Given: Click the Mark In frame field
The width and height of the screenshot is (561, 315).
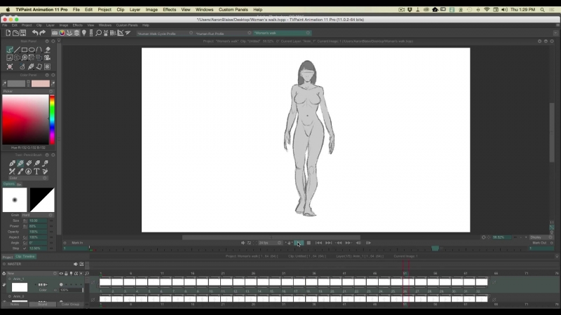Looking at the screenshot, I should pos(76,248).
